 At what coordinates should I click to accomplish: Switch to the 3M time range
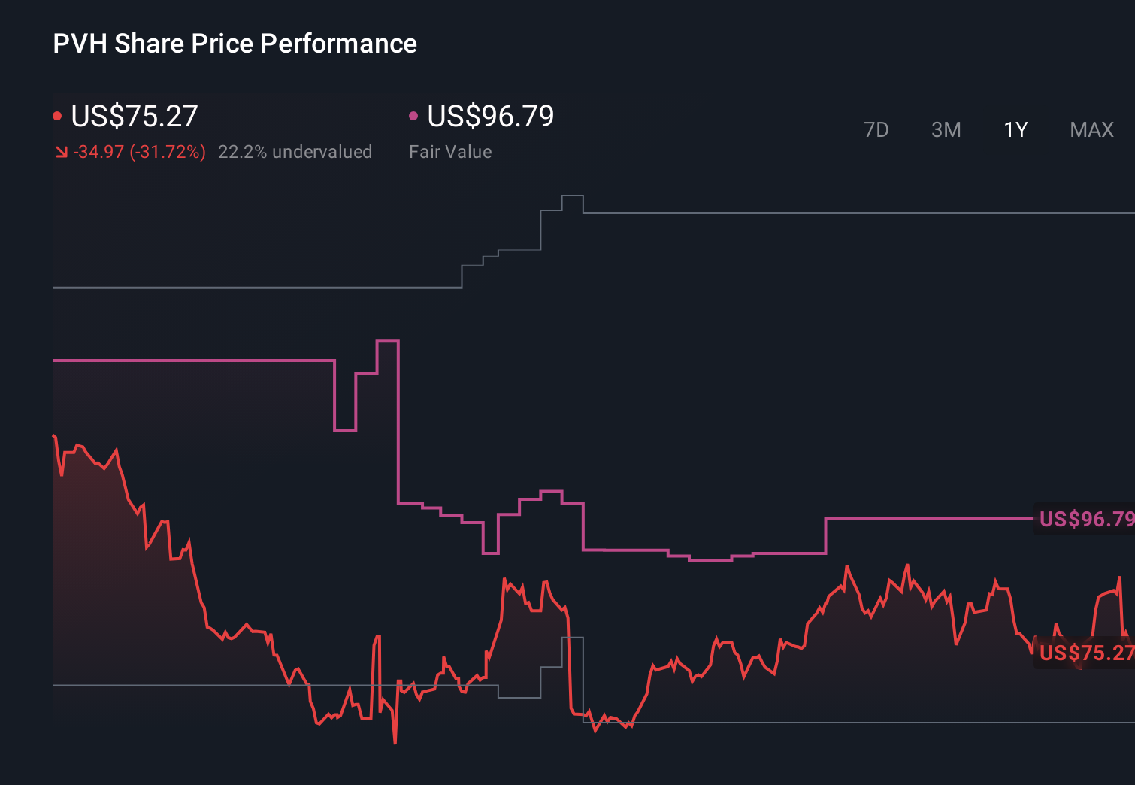[x=946, y=129]
